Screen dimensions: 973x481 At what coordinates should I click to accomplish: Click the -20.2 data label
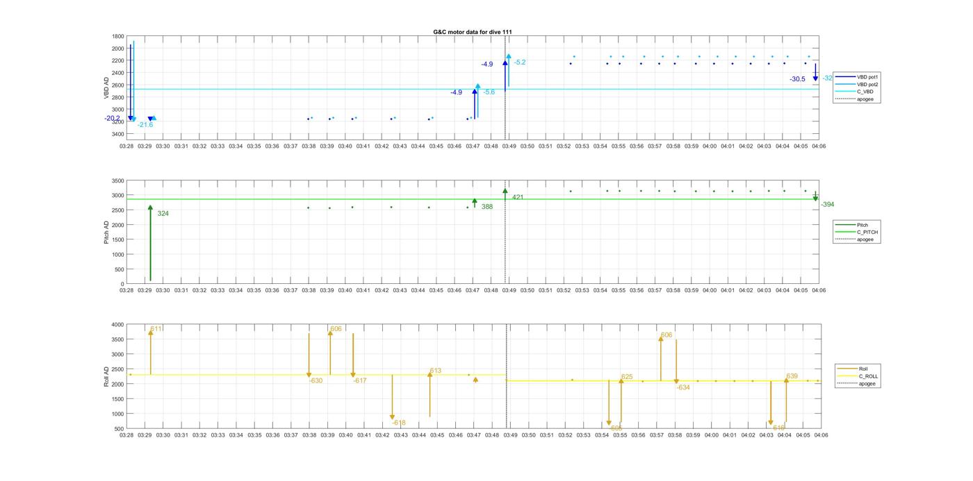tap(112, 119)
